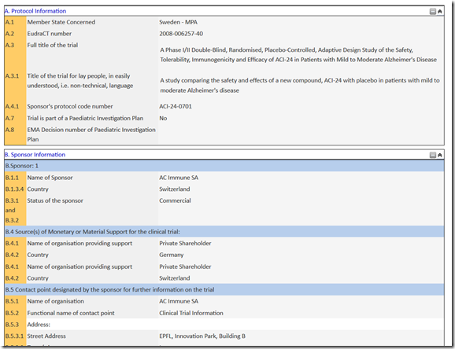Select the EudraCT number value 2008-006257-40

[x=181, y=34]
